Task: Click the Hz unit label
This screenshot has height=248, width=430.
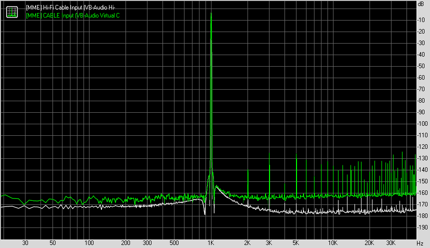Action: tap(420, 243)
